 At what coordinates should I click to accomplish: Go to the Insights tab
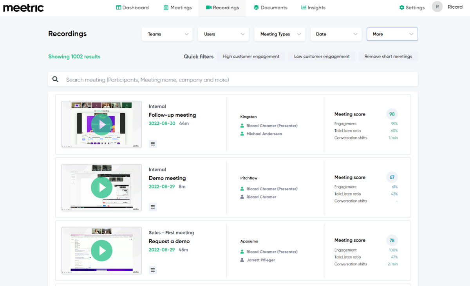pos(313,7)
